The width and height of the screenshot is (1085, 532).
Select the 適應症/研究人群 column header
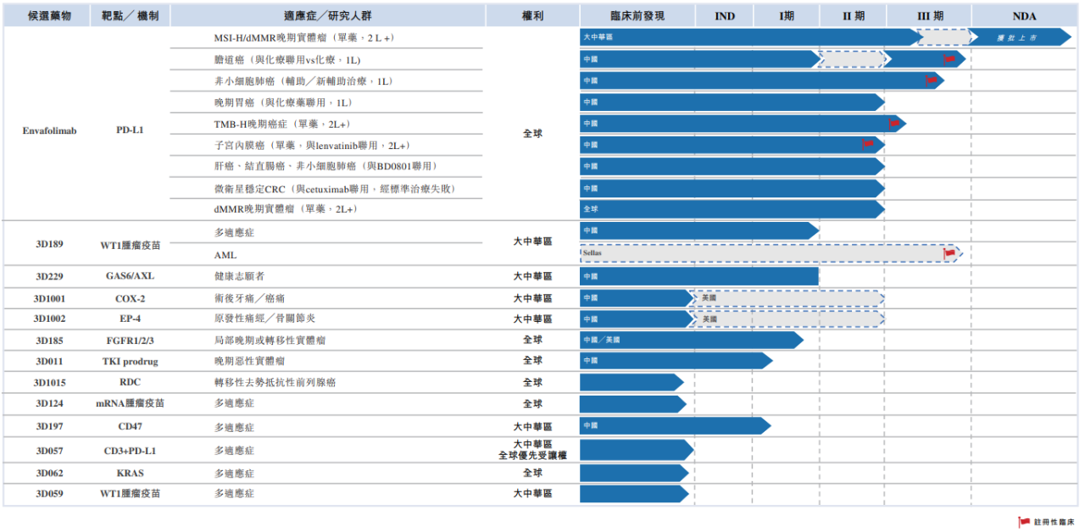click(x=327, y=16)
